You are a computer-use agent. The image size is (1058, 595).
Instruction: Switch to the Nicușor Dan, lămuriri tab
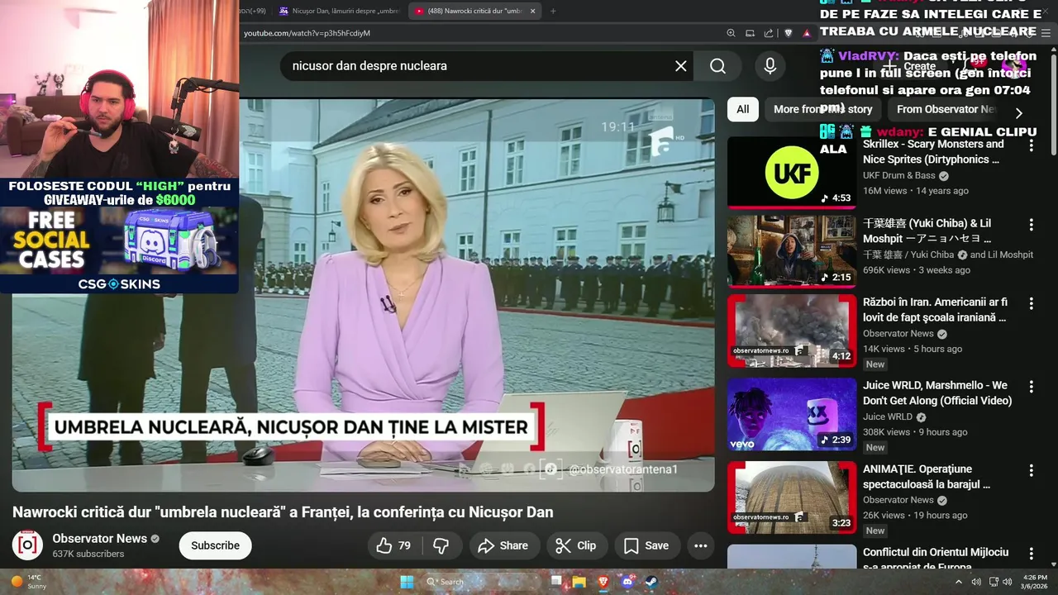pyautogui.click(x=339, y=11)
